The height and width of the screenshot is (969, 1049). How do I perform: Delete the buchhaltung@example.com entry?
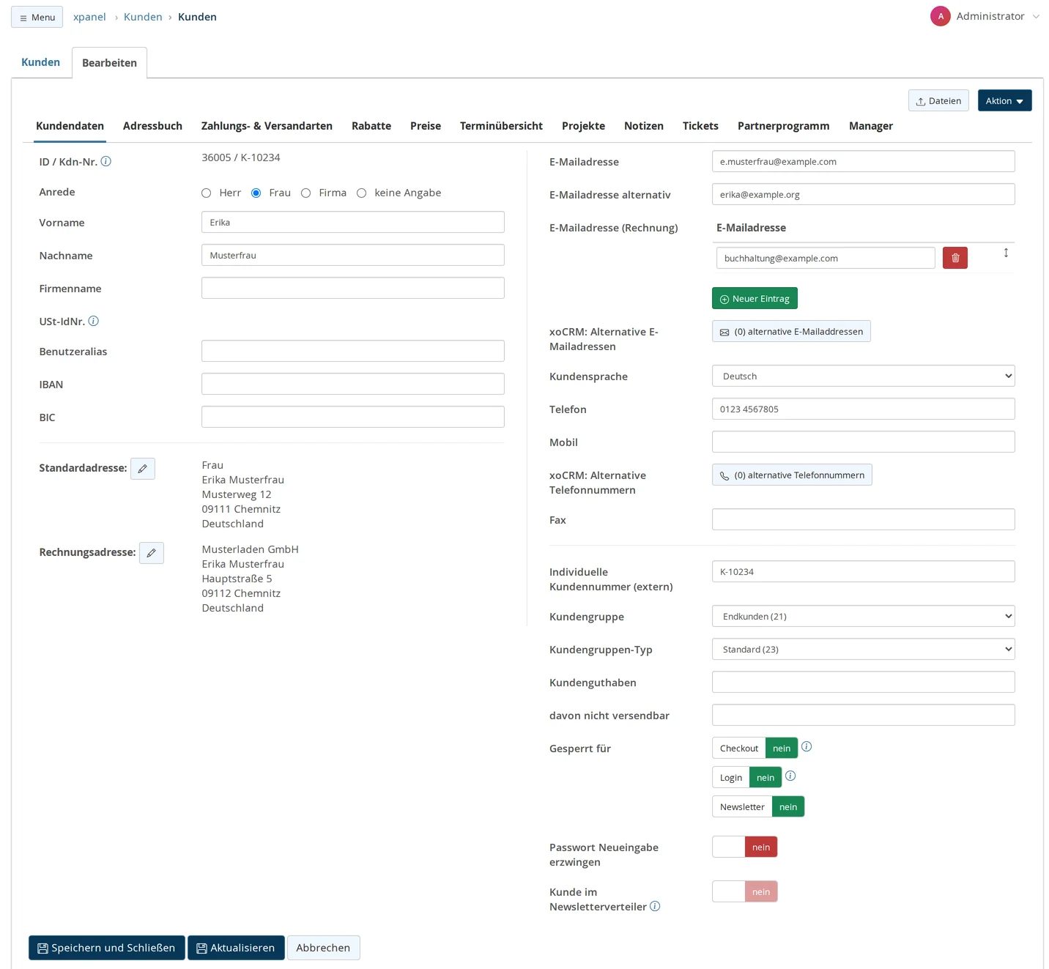(955, 258)
